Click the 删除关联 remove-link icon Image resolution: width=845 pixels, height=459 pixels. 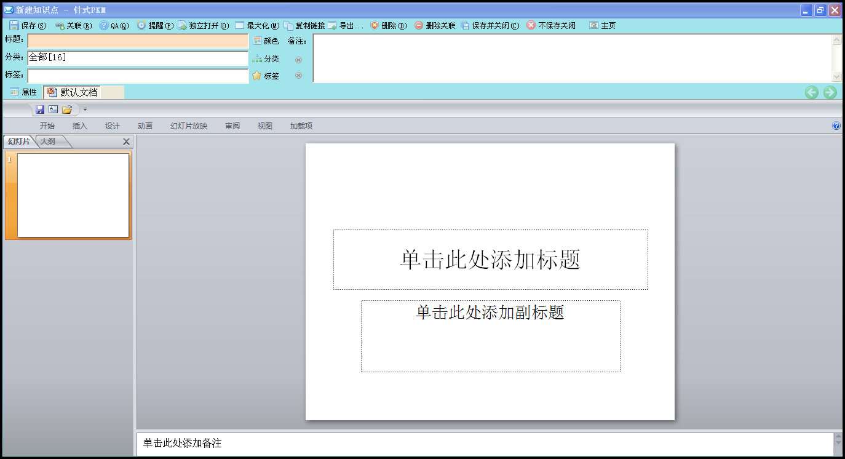(x=419, y=26)
